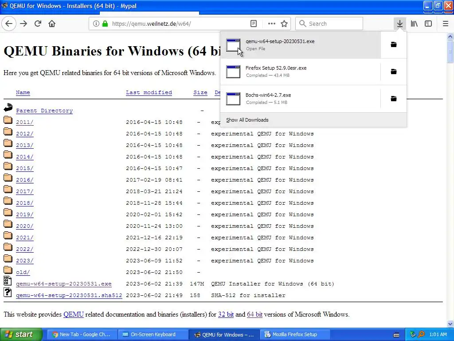
Task: Click the scrollbar down arrow
Action: (450, 324)
